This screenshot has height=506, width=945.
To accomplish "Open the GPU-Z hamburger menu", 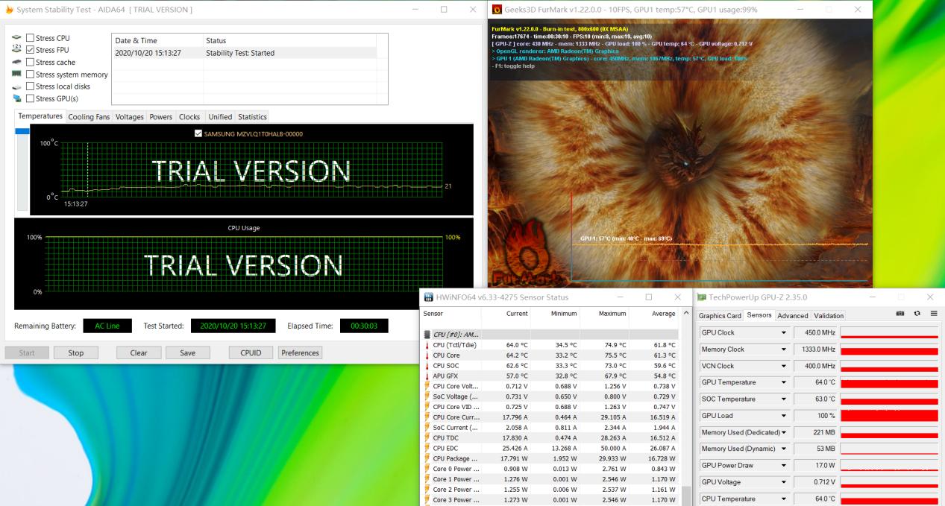I will pyautogui.click(x=933, y=314).
